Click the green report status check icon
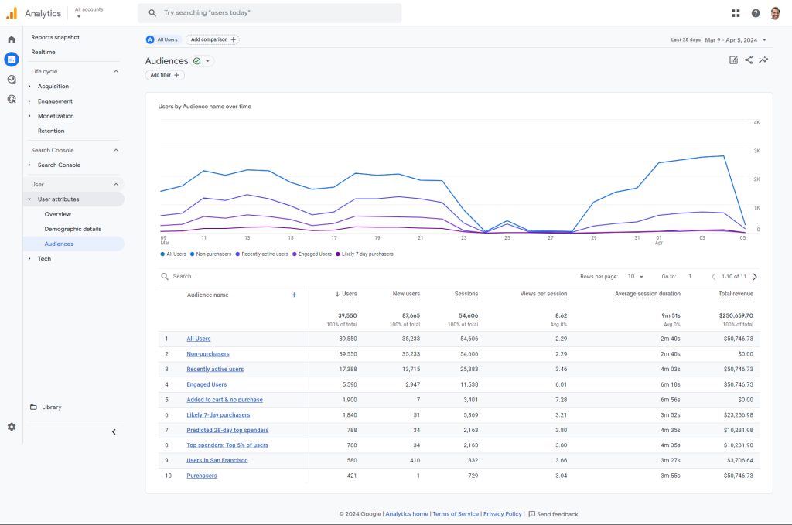This screenshot has width=792, height=525. point(197,61)
